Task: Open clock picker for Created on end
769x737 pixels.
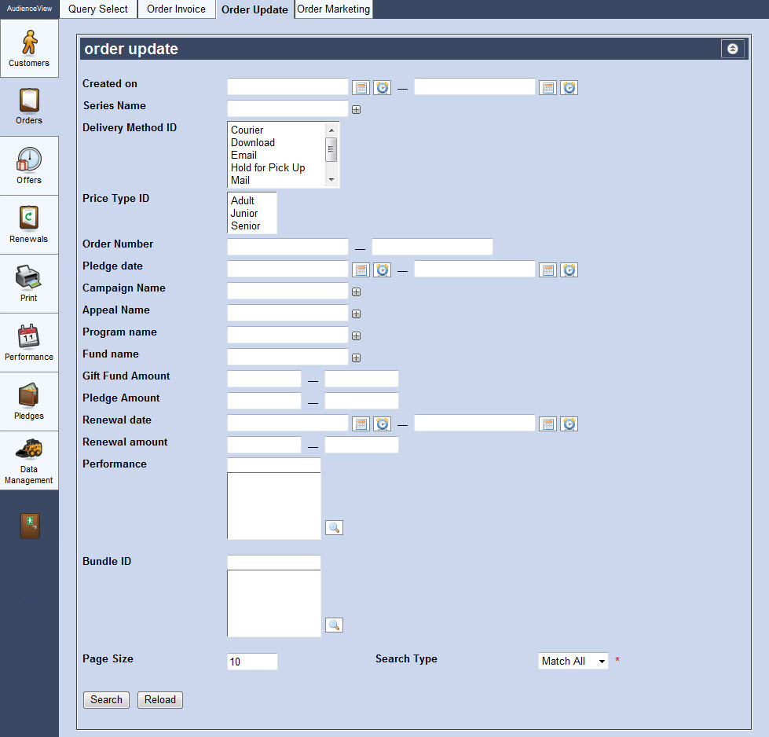Action: [x=569, y=88]
